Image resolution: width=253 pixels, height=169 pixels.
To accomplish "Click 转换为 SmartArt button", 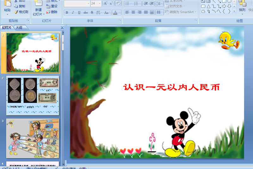I will [181, 12].
